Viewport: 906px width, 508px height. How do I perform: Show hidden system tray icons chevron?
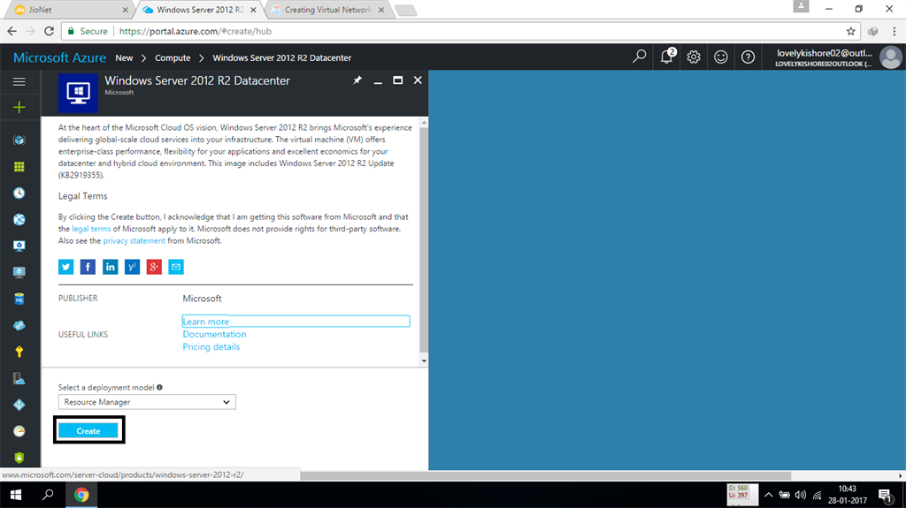point(769,495)
